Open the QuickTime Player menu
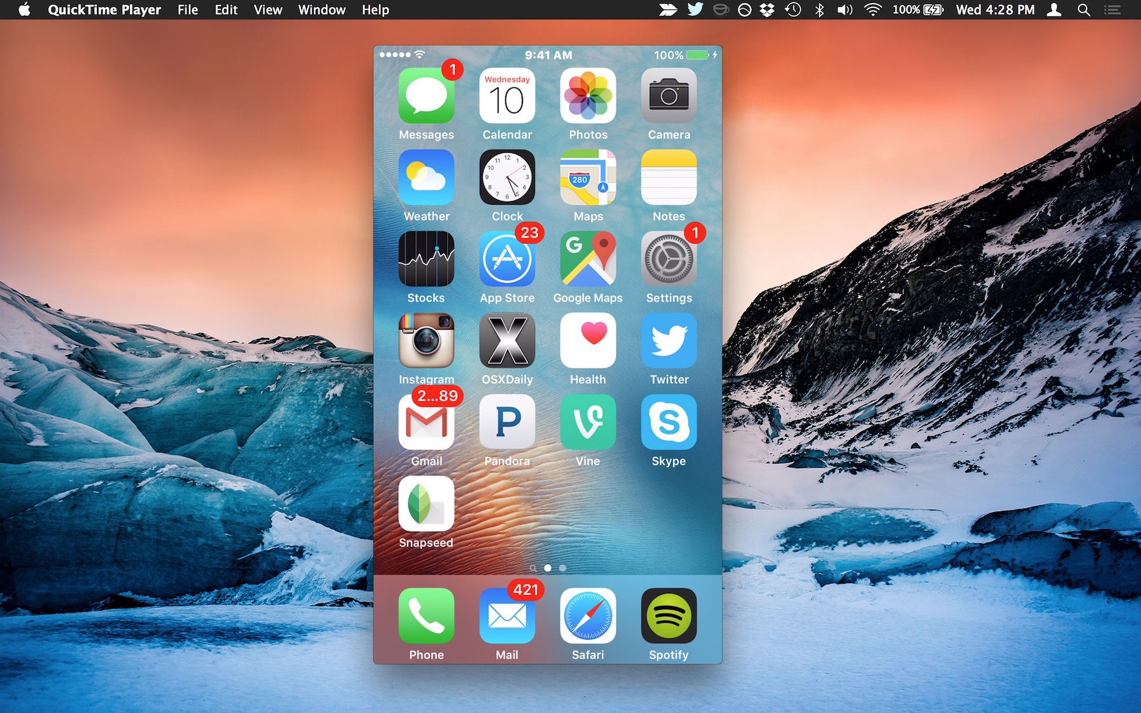 coord(104,10)
